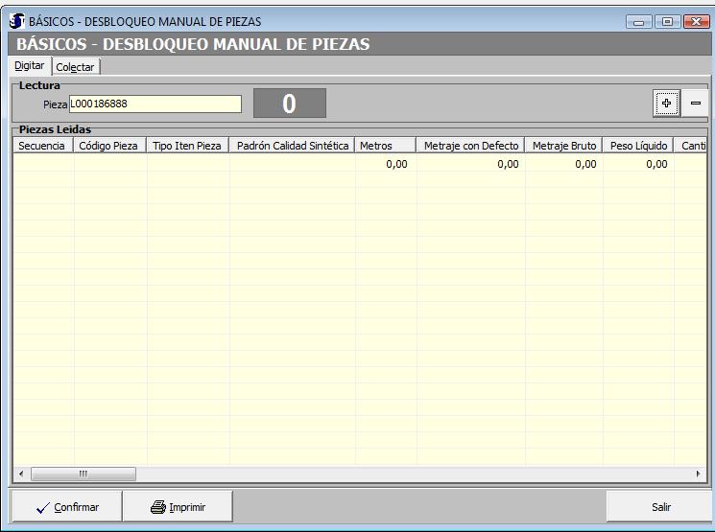
Task: Click the Metraje Bruto column header
Action: point(564,146)
